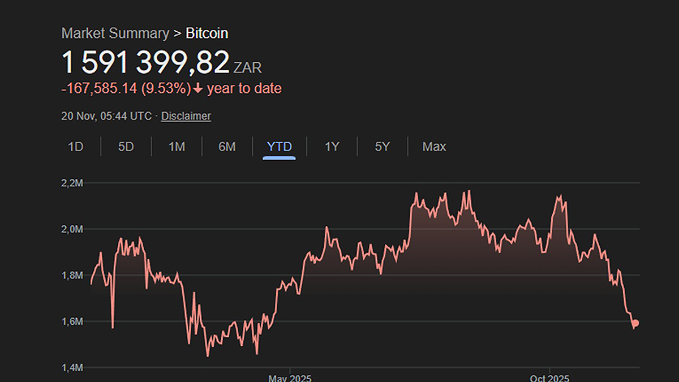Click the currently active YTD tab
The height and width of the screenshot is (382, 679).
[x=278, y=147]
